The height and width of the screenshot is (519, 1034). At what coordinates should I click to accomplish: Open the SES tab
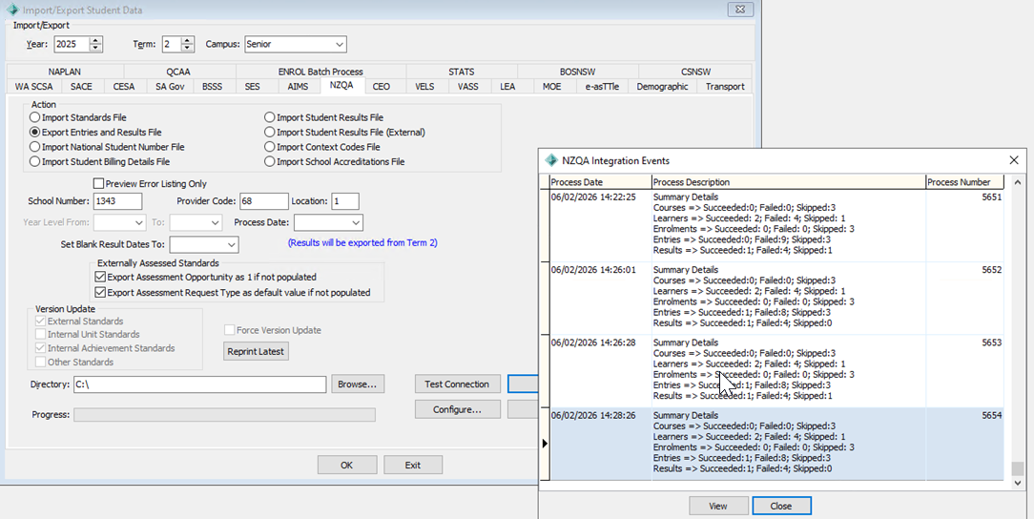253,87
